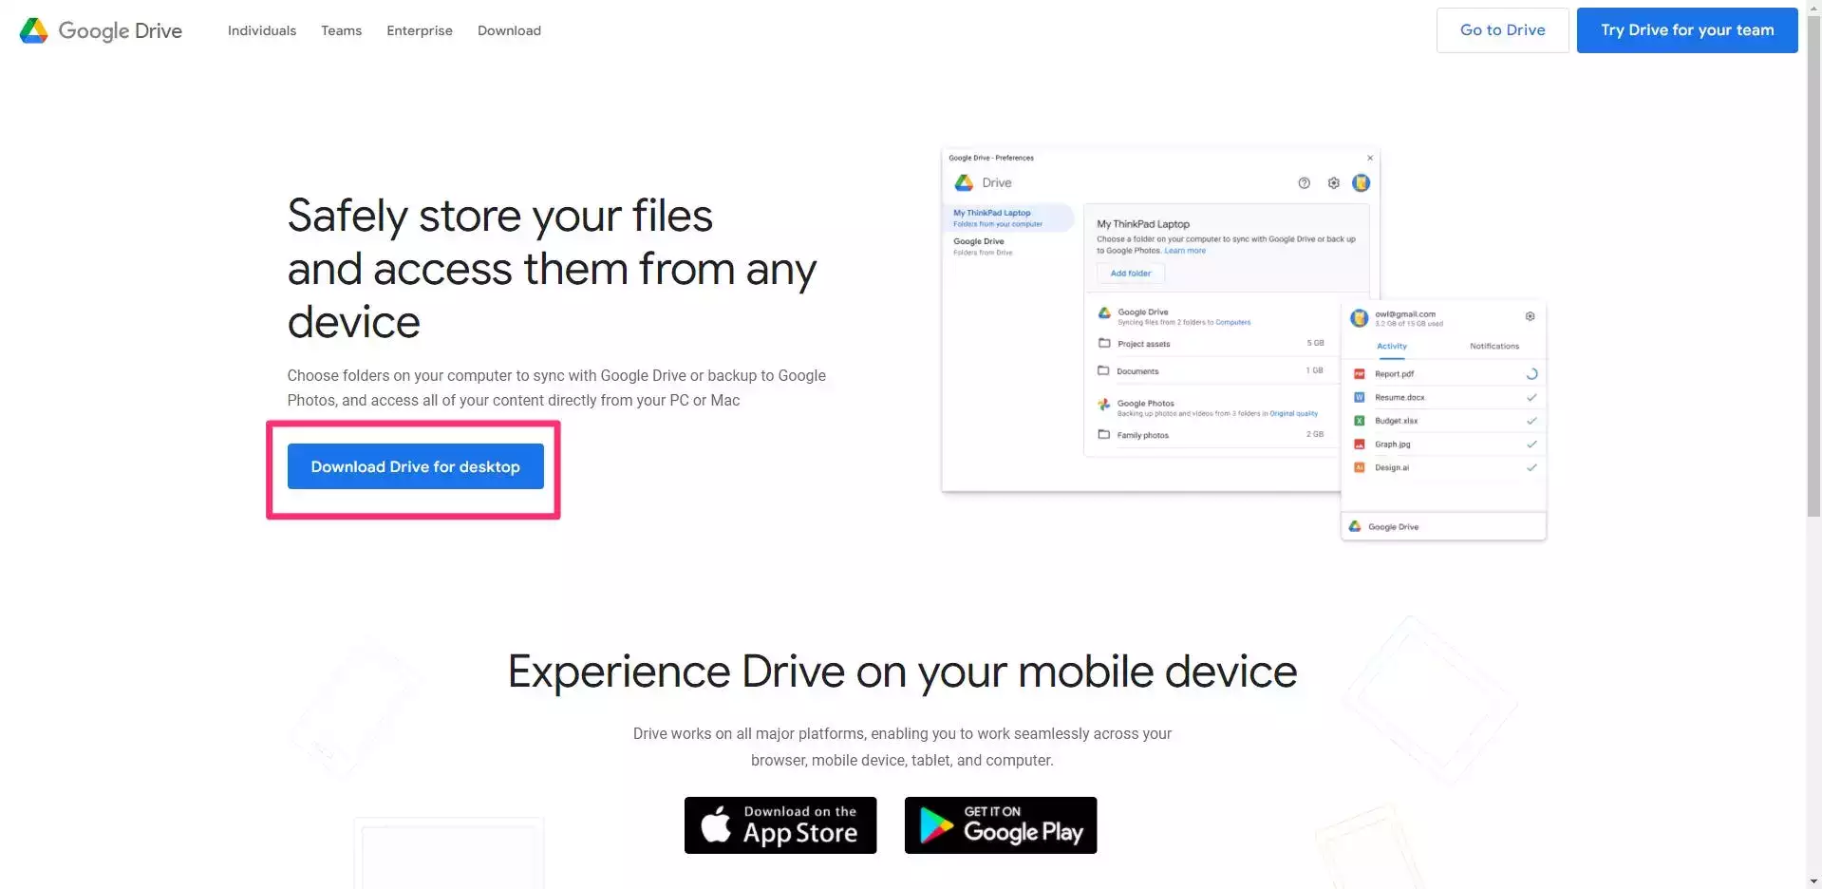The image size is (1822, 889).
Task: Click the '2 GB' size for Family photos
Action: point(1315,434)
